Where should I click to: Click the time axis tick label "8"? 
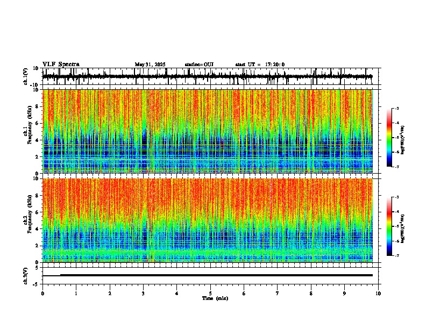(x=311, y=294)
